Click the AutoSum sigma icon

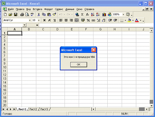[x=82, y=14]
